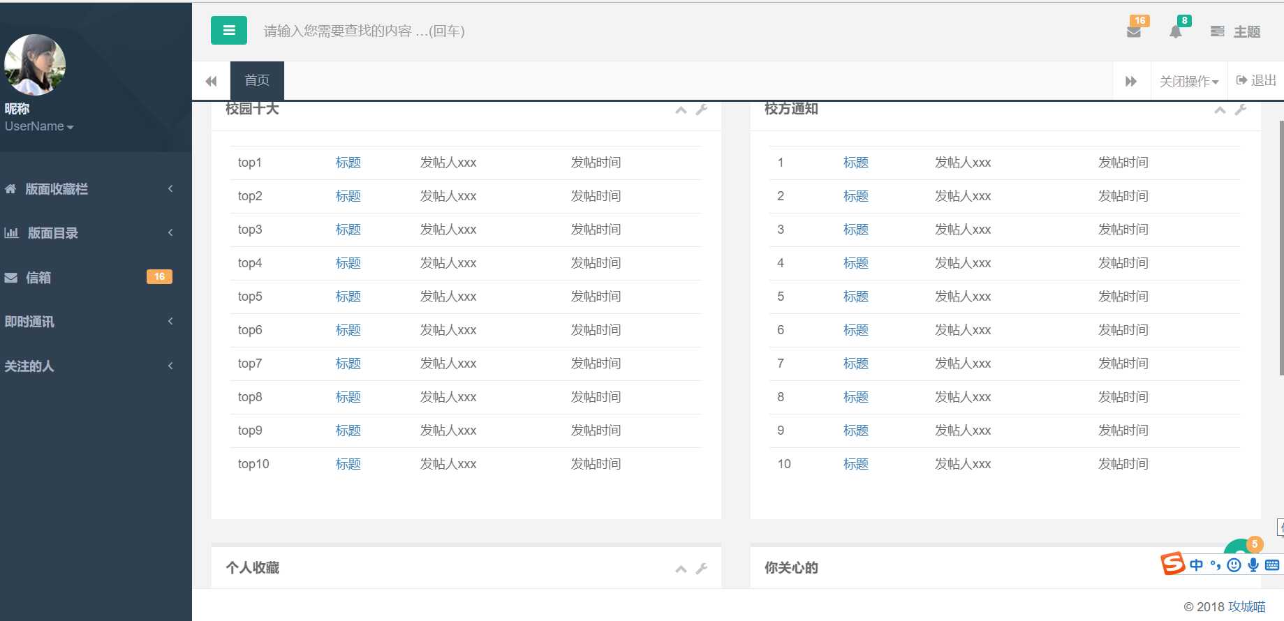Open the 主题 theme settings
Image resolution: width=1284 pixels, height=621 pixels.
[x=1236, y=31]
